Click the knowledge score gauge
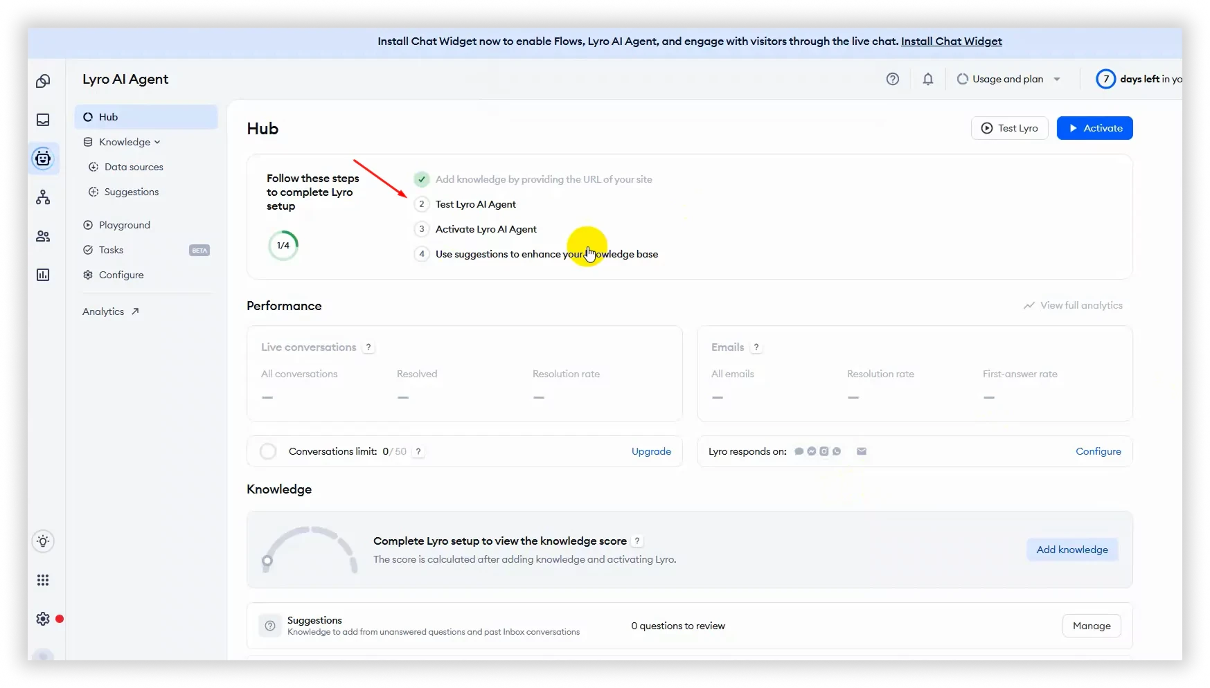The width and height of the screenshot is (1210, 688). (x=310, y=550)
